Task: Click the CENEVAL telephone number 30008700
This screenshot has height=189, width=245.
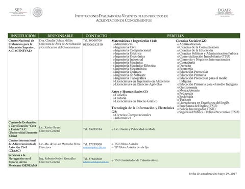Action: pyautogui.click(x=92, y=41)
